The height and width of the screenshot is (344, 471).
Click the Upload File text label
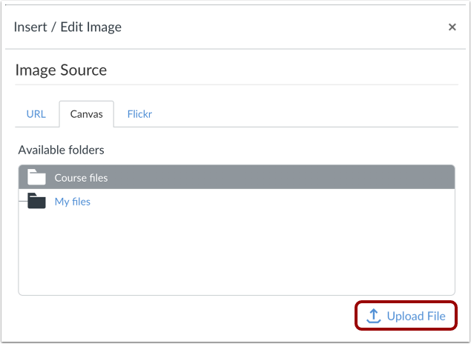416,316
